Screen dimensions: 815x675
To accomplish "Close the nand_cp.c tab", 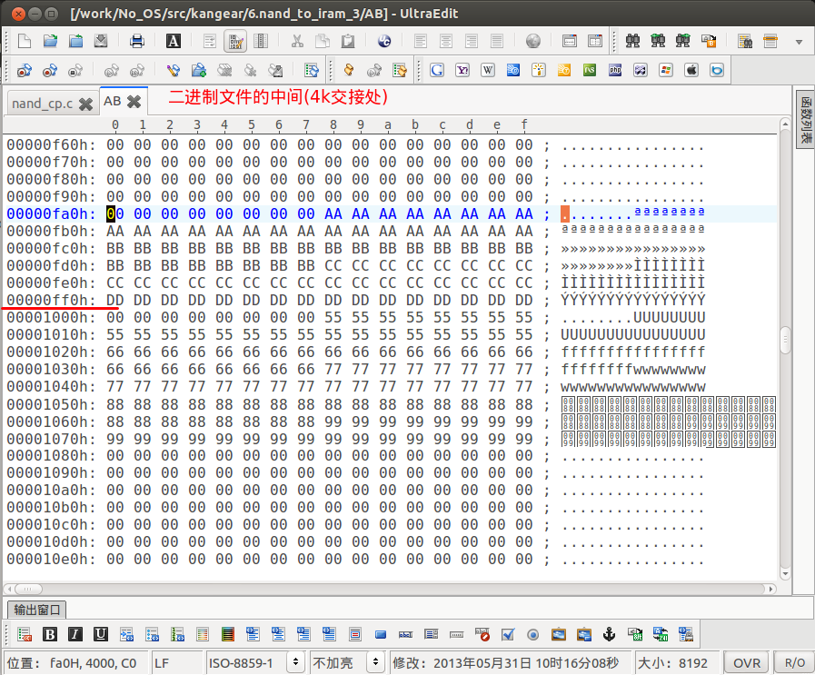I will click(x=85, y=104).
